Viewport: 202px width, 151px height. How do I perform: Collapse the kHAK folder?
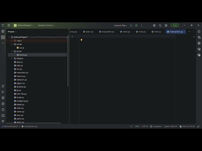(x=12, y=51)
